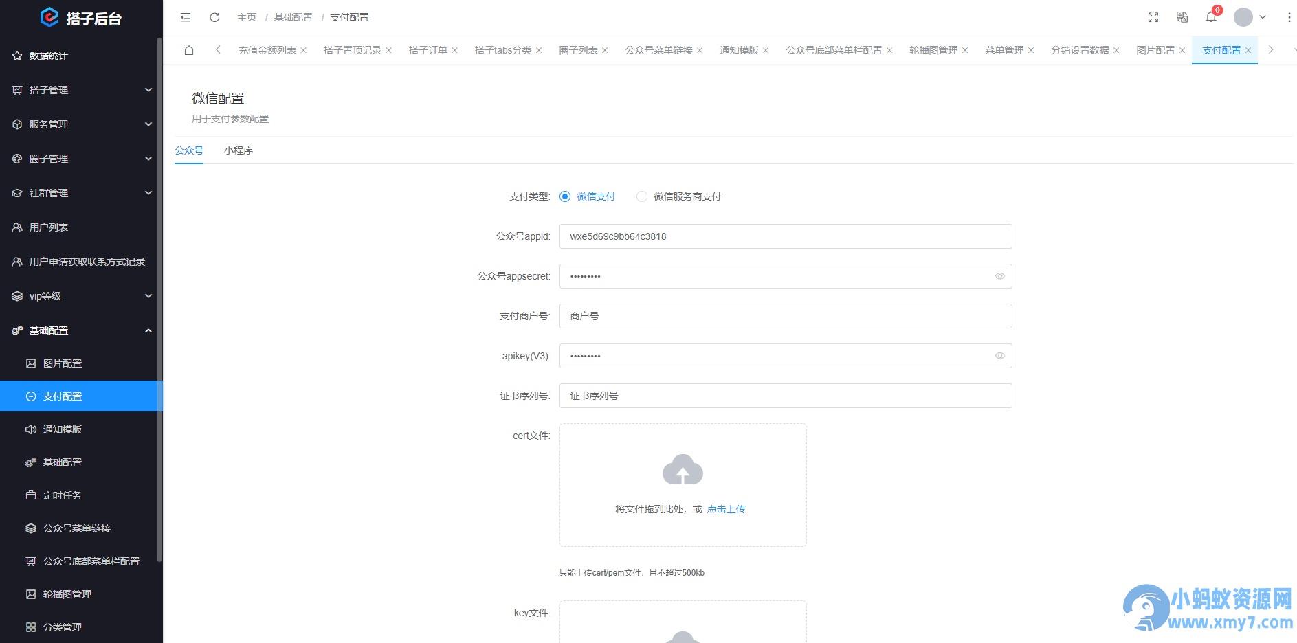
Task: Open the notifications bell
Action: click(1211, 17)
